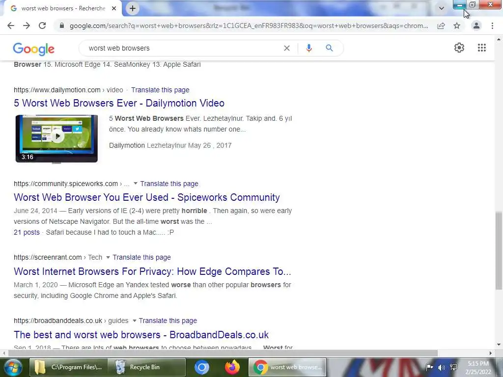Open The best and worst web browsers result
Screen dimensions: 503x377
(141, 335)
